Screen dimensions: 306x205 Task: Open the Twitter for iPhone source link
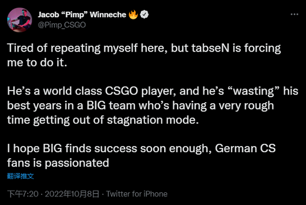pos(137,194)
